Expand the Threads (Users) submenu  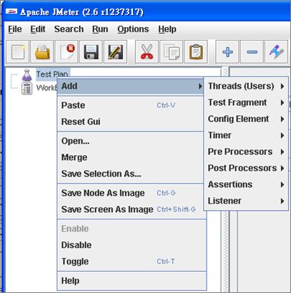246,86
